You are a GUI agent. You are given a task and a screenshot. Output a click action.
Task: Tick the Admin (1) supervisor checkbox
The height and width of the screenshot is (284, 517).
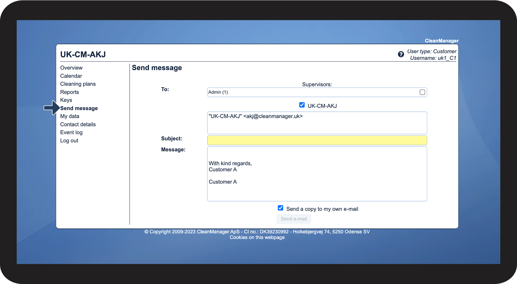pos(422,92)
